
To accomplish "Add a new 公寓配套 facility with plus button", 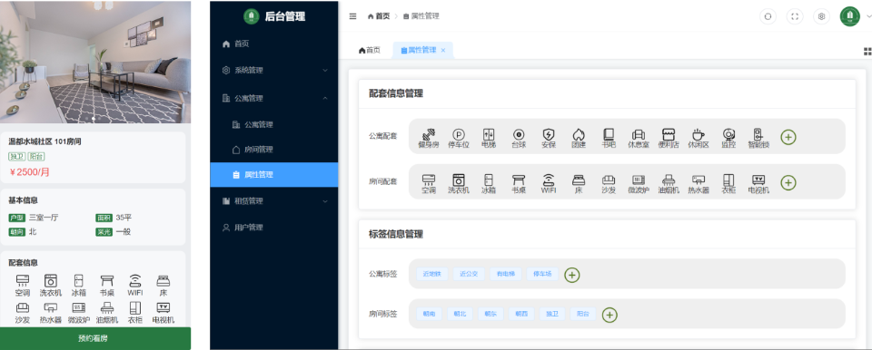I will (x=788, y=137).
